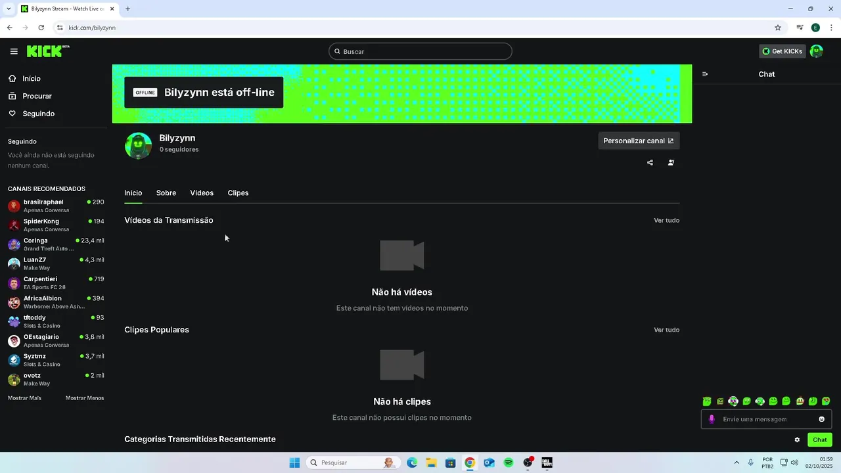841x473 pixels.
Task: Click the taskbar Pesquisar search box
Action: tap(353, 462)
